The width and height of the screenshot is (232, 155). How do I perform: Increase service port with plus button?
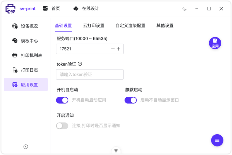(x=118, y=49)
